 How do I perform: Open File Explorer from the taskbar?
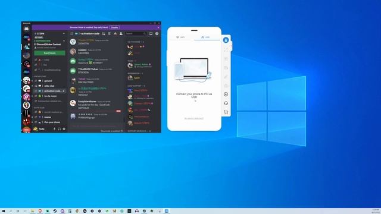pyautogui.click(x=33, y=211)
